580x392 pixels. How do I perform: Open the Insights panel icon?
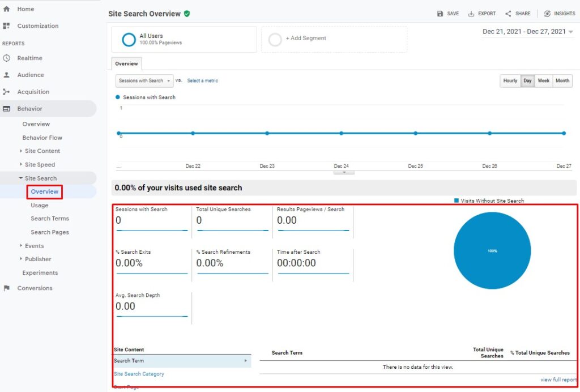(x=546, y=13)
